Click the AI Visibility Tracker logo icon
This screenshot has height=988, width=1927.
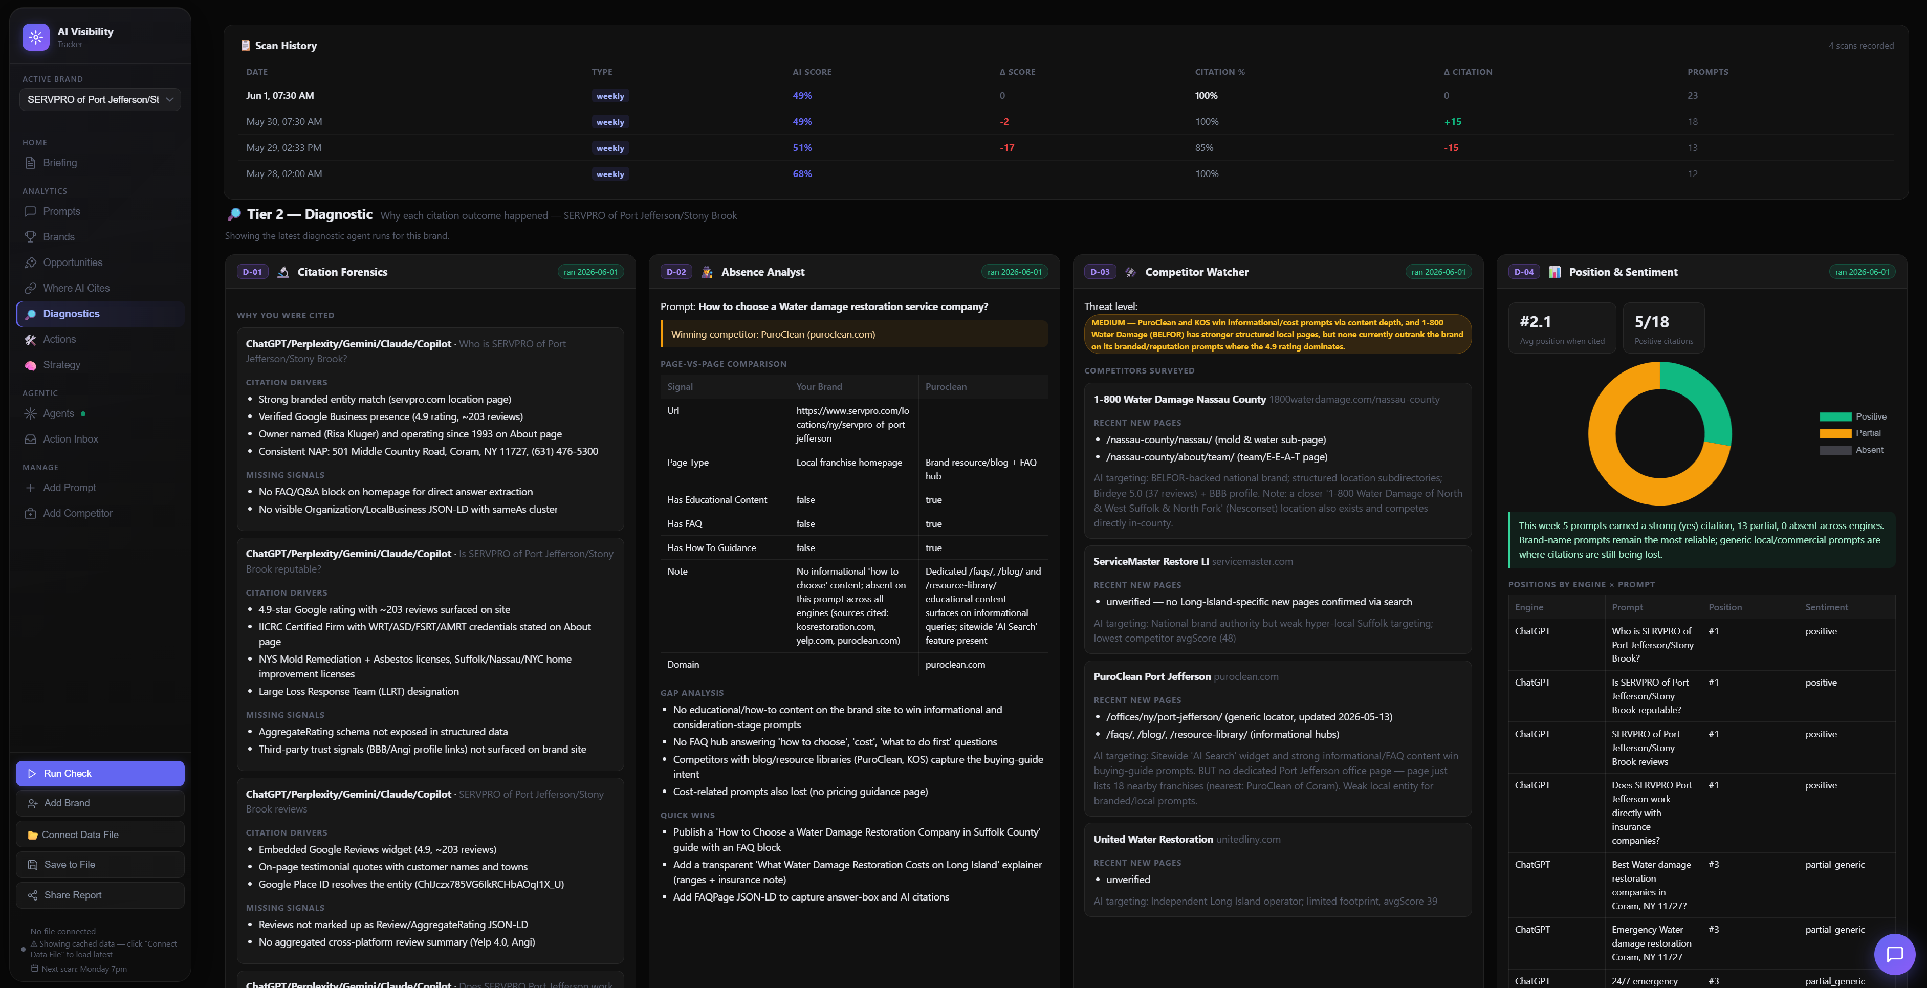pos(36,37)
